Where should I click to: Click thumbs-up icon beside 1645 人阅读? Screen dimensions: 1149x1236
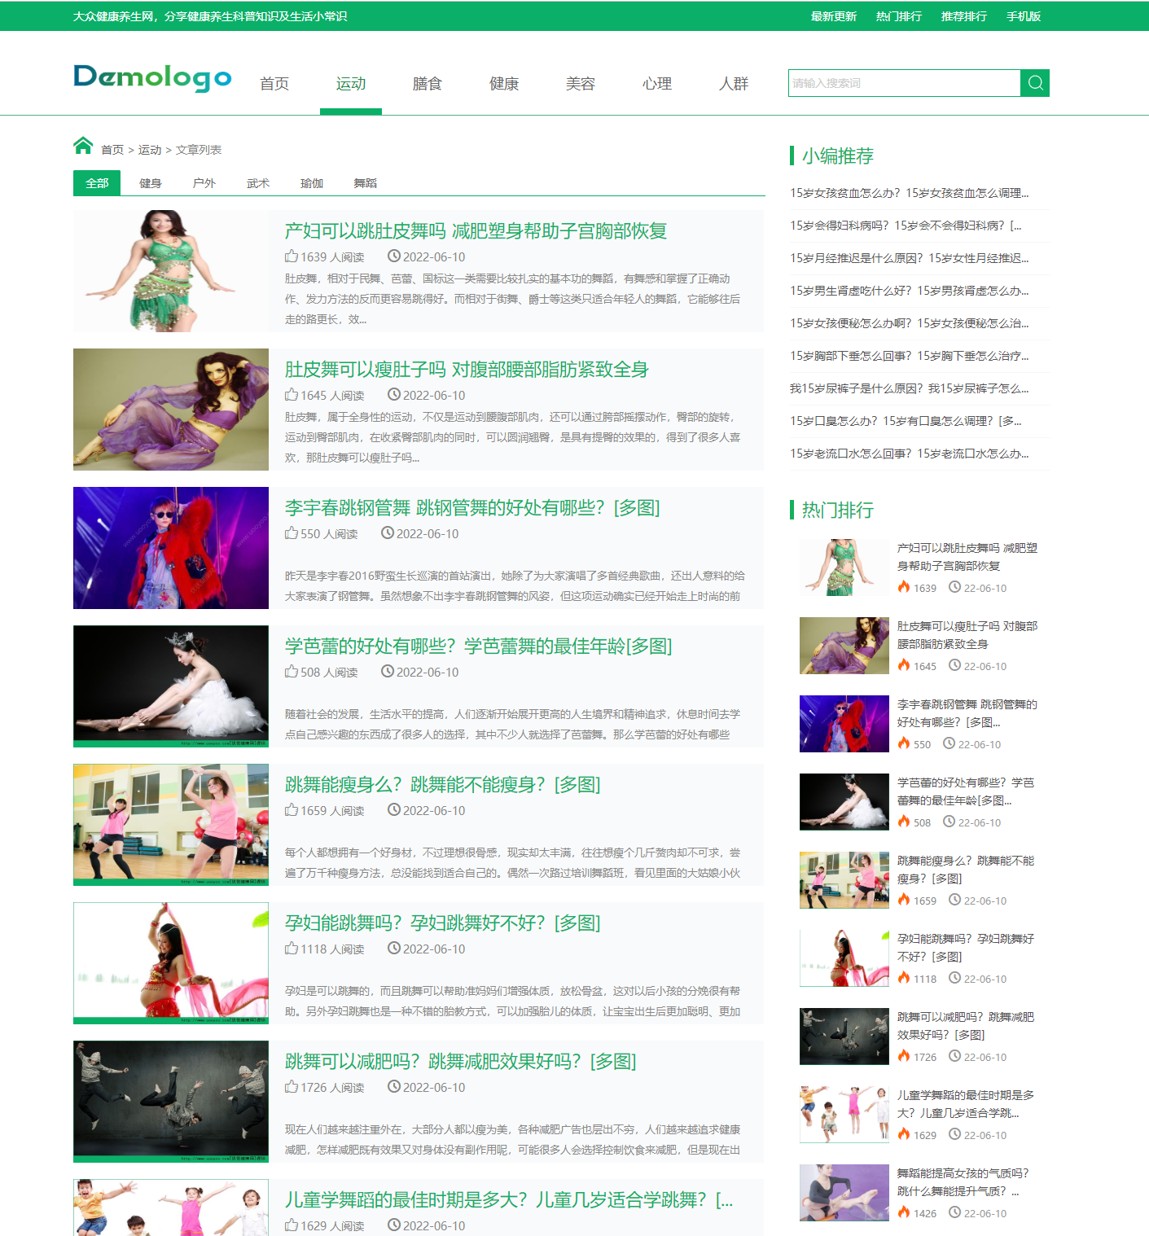pos(291,395)
